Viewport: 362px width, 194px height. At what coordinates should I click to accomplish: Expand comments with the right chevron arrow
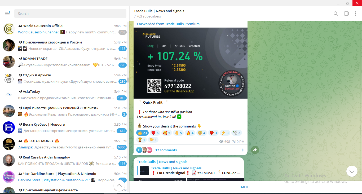tap(242, 150)
